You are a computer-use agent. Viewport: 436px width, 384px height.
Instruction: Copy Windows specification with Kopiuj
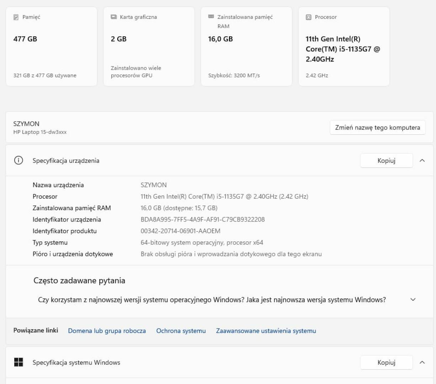(386, 362)
